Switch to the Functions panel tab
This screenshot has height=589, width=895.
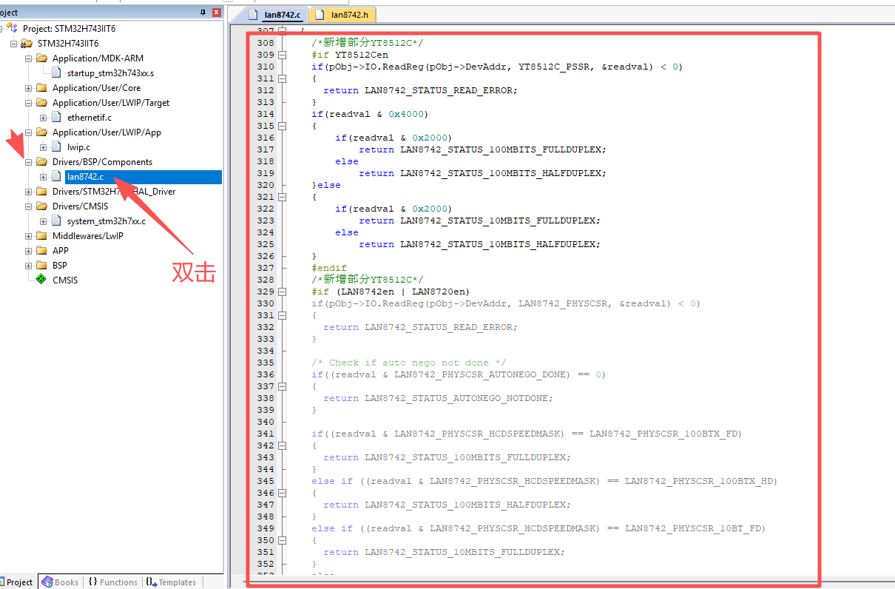(113, 582)
